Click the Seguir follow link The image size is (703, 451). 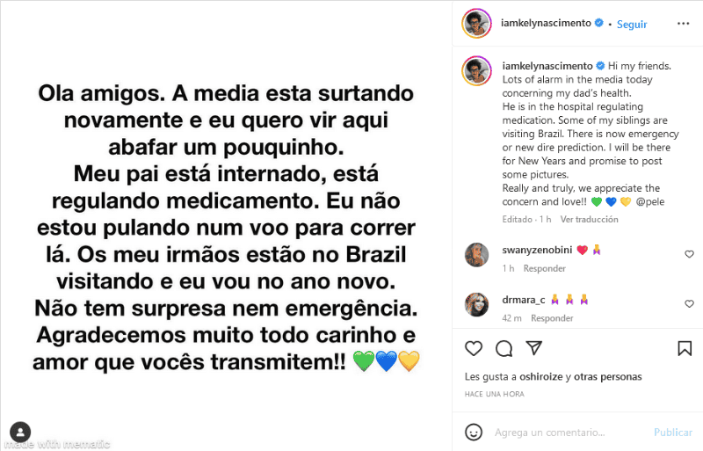(631, 25)
